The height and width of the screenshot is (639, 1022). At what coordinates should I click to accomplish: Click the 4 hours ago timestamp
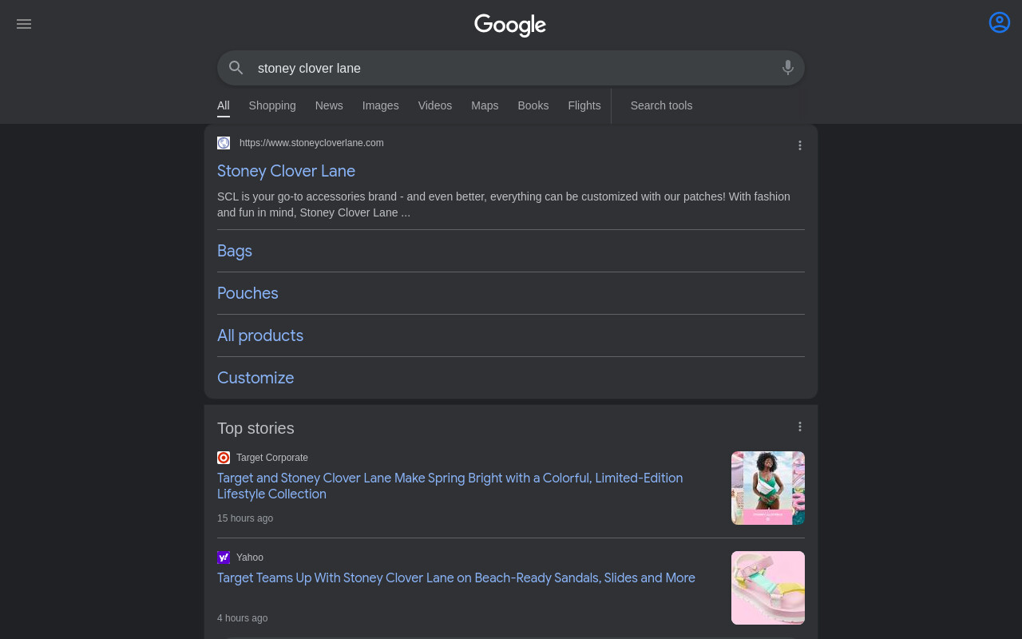242,618
